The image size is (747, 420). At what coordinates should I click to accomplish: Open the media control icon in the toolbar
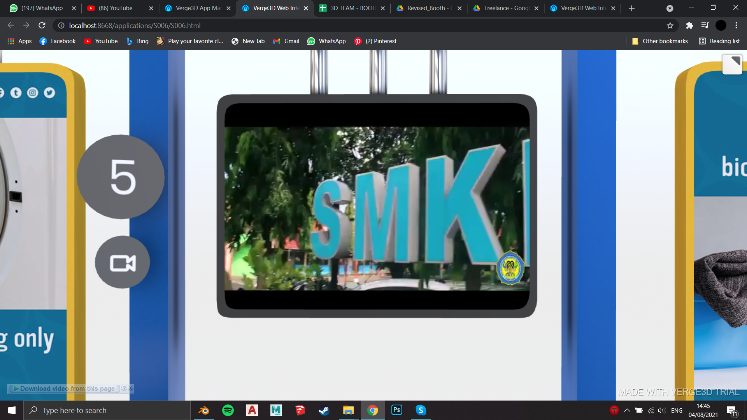pyautogui.click(x=705, y=25)
